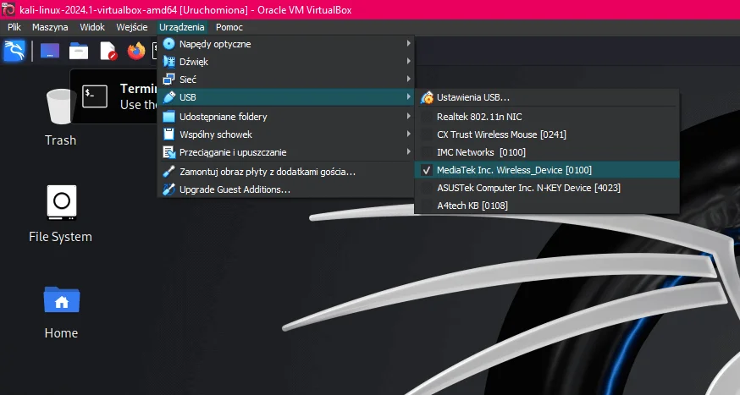
Task: Click the network icon beside Sieć
Action: 169,80
